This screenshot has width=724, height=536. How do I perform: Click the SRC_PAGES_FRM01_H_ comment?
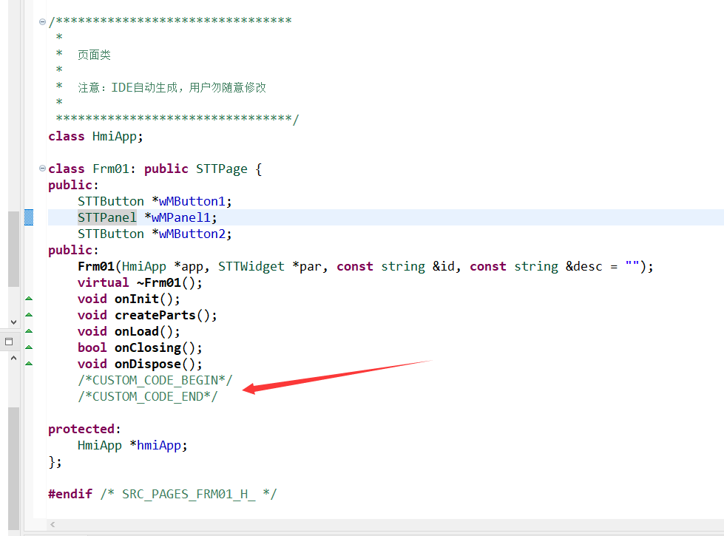pyautogui.click(x=189, y=494)
